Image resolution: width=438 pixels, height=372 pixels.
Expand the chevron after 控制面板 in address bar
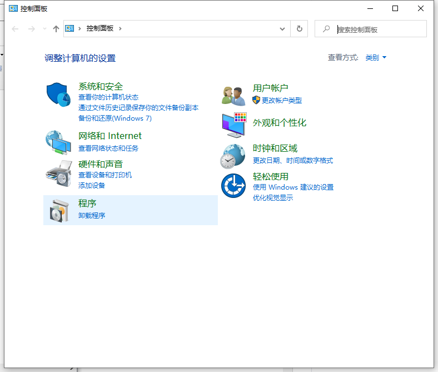120,29
